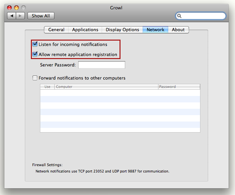Screen dimensions: 235x195
Task: Go back with the left arrow button
Action: [11, 16]
